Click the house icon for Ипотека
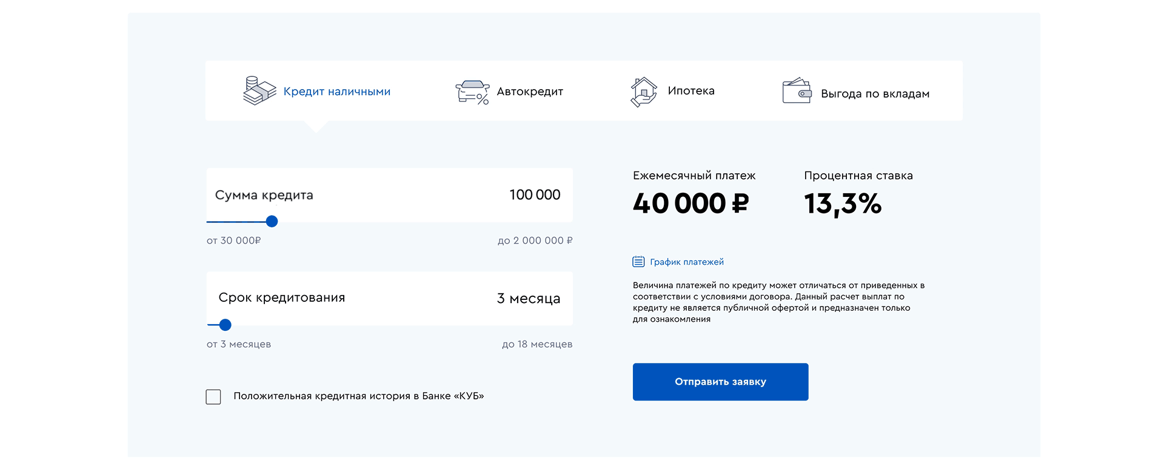This screenshot has height=469, width=1164. click(644, 91)
